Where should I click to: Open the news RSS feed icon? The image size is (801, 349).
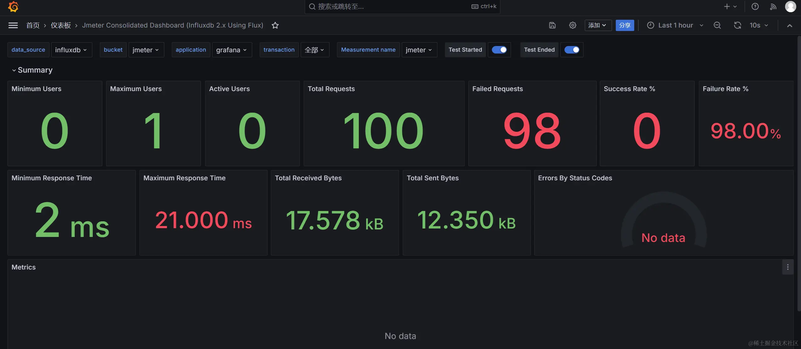773,7
